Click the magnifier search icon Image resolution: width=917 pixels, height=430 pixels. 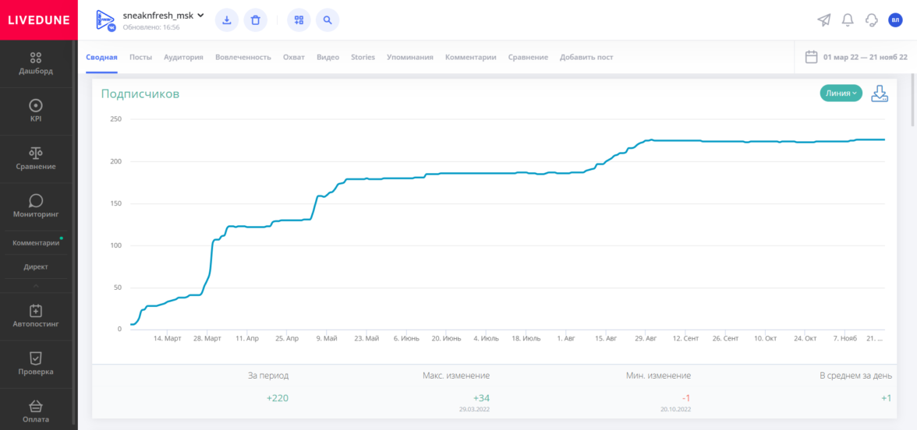(x=327, y=20)
